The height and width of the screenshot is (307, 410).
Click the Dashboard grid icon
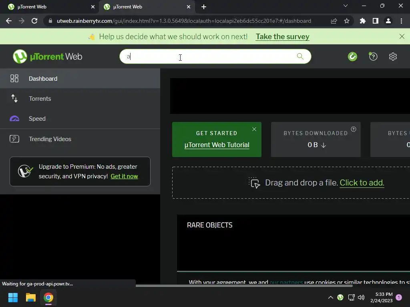[x=14, y=78]
